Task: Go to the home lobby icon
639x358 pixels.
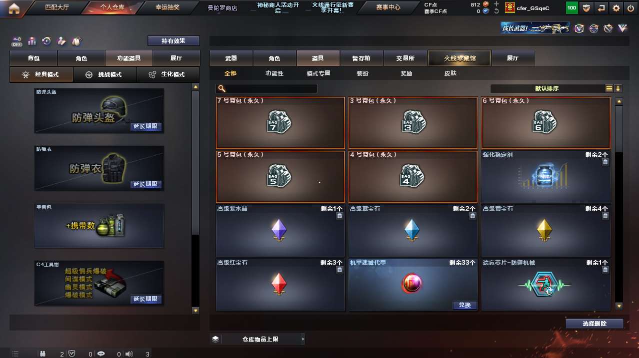Action: pos(13,7)
